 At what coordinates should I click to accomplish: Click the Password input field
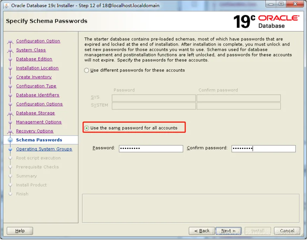point(151,149)
